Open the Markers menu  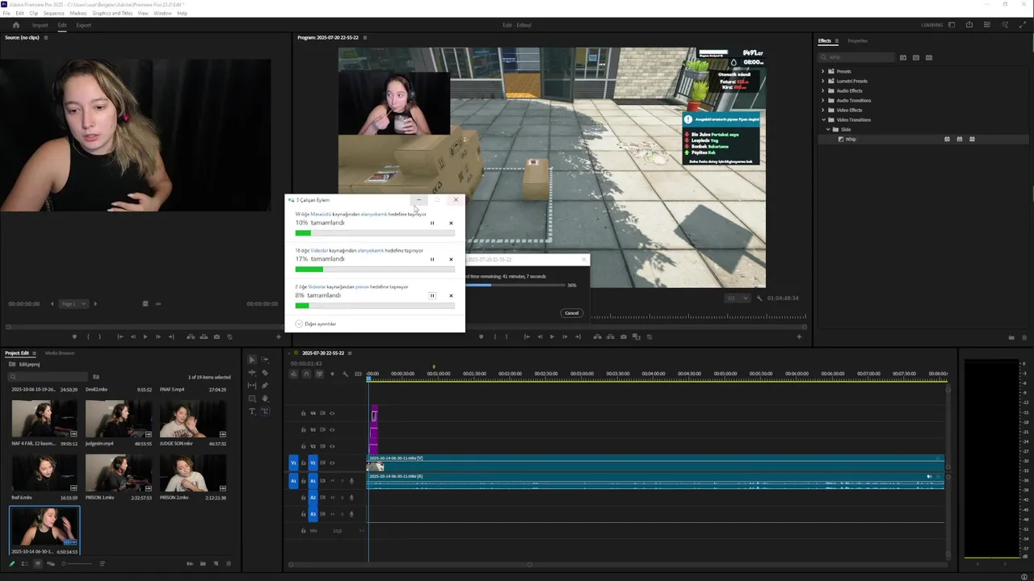pyautogui.click(x=78, y=14)
